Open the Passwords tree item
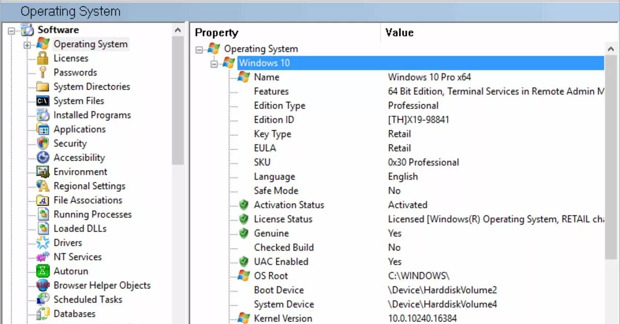Image resolution: width=620 pixels, height=324 pixels. tap(75, 72)
